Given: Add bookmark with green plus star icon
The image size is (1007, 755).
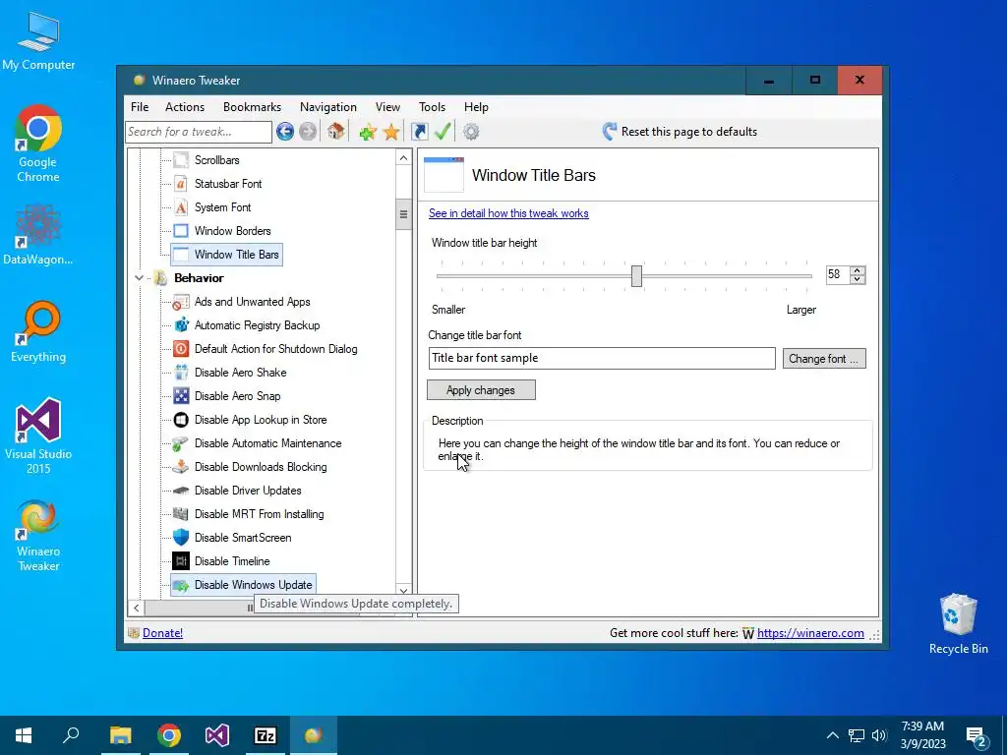Looking at the screenshot, I should click(x=368, y=133).
